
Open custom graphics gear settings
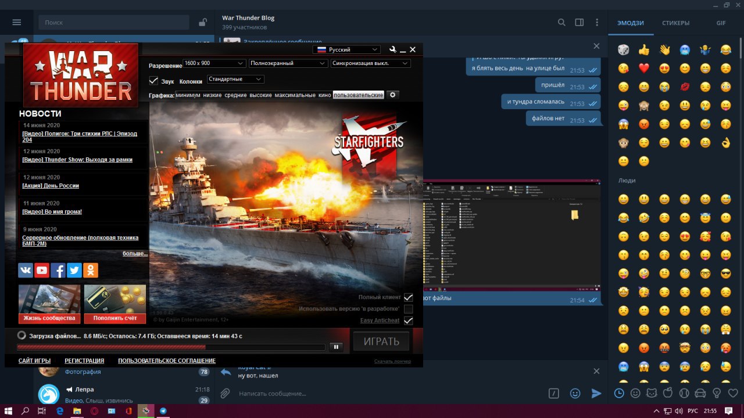(392, 95)
